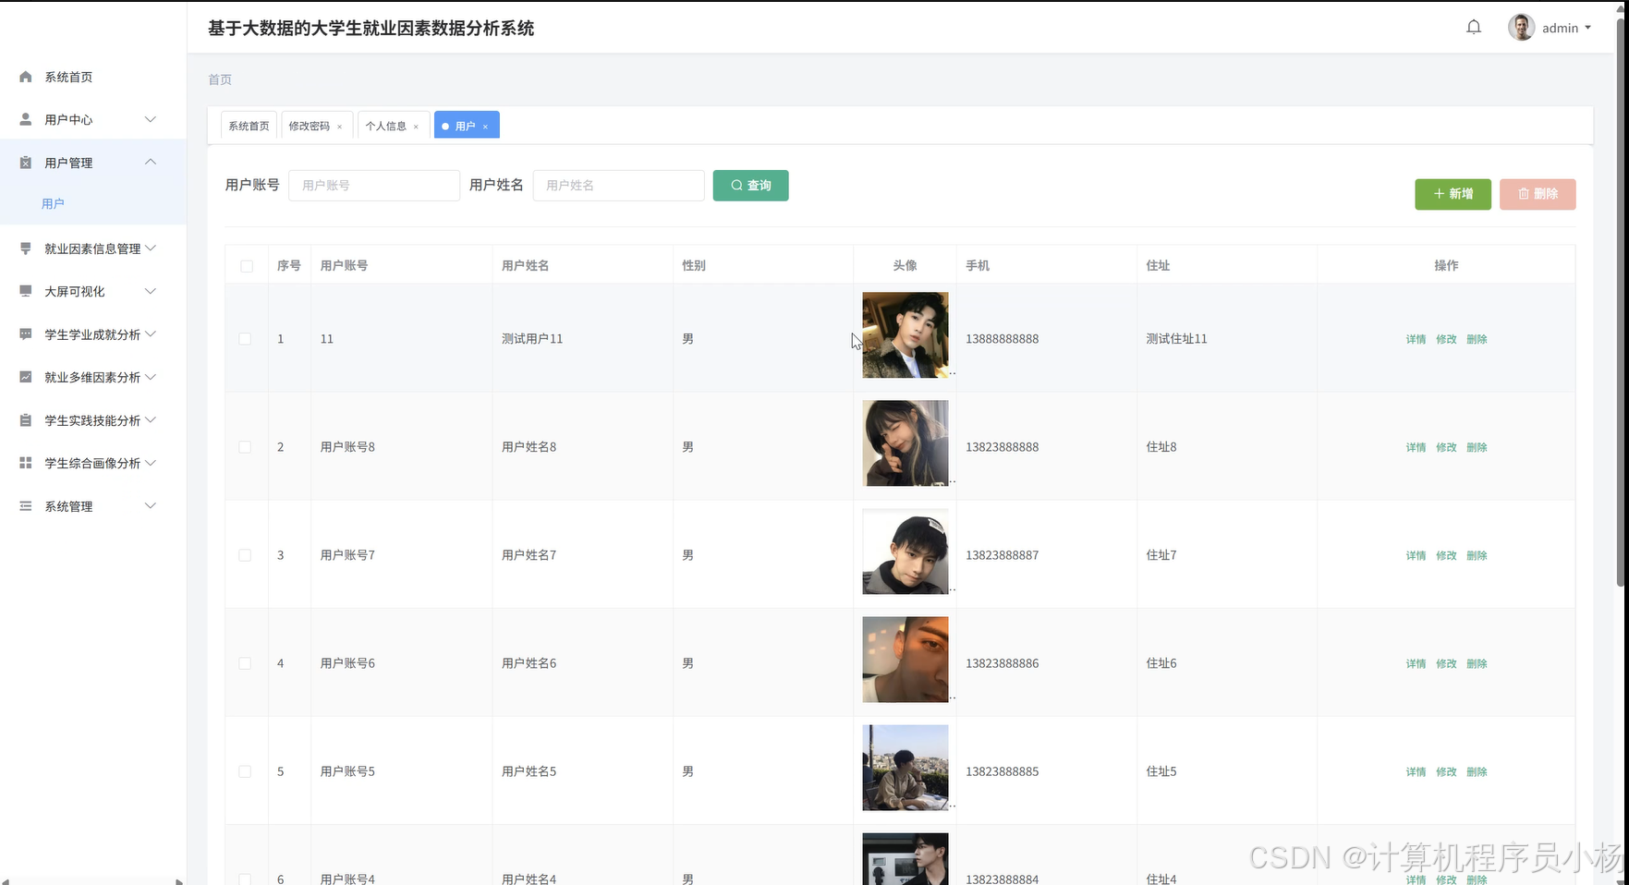This screenshot has width=1629, height=885.
Task: Close the 个人信息 tab
Action: click(416, 127)
